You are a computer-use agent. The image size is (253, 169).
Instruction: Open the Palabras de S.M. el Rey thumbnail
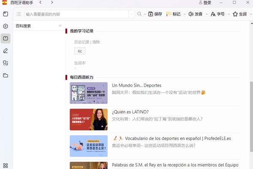(89, 166)
